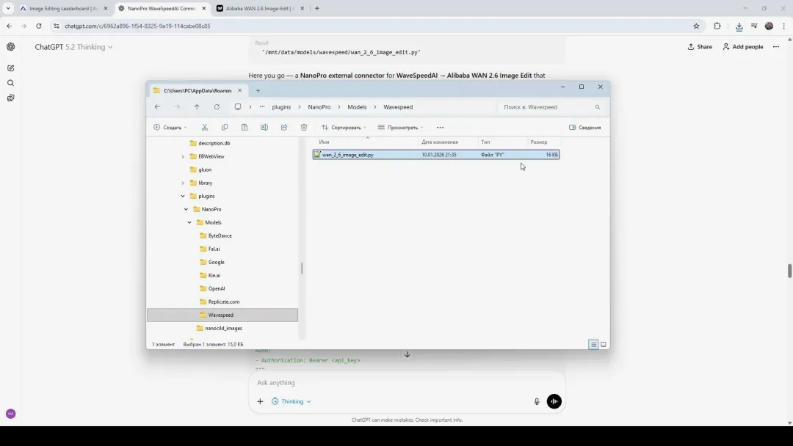Go up one folder level in Explorer
793x446 pixels.
pos(197,107)
